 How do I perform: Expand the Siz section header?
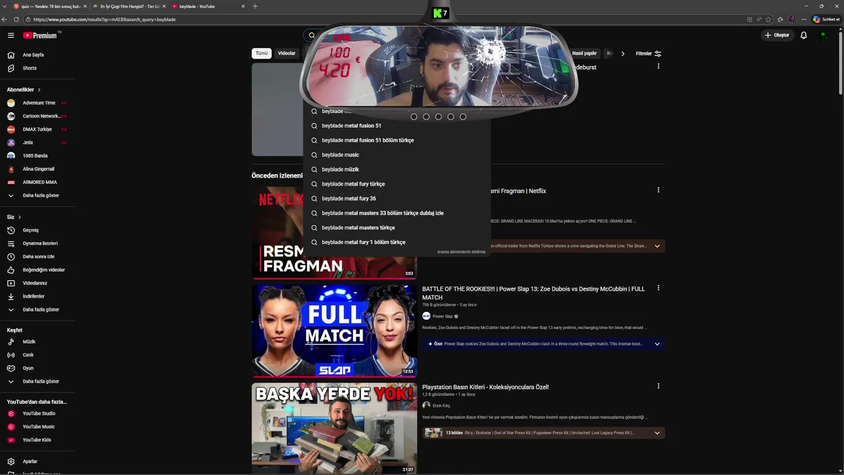coord(14,217)
